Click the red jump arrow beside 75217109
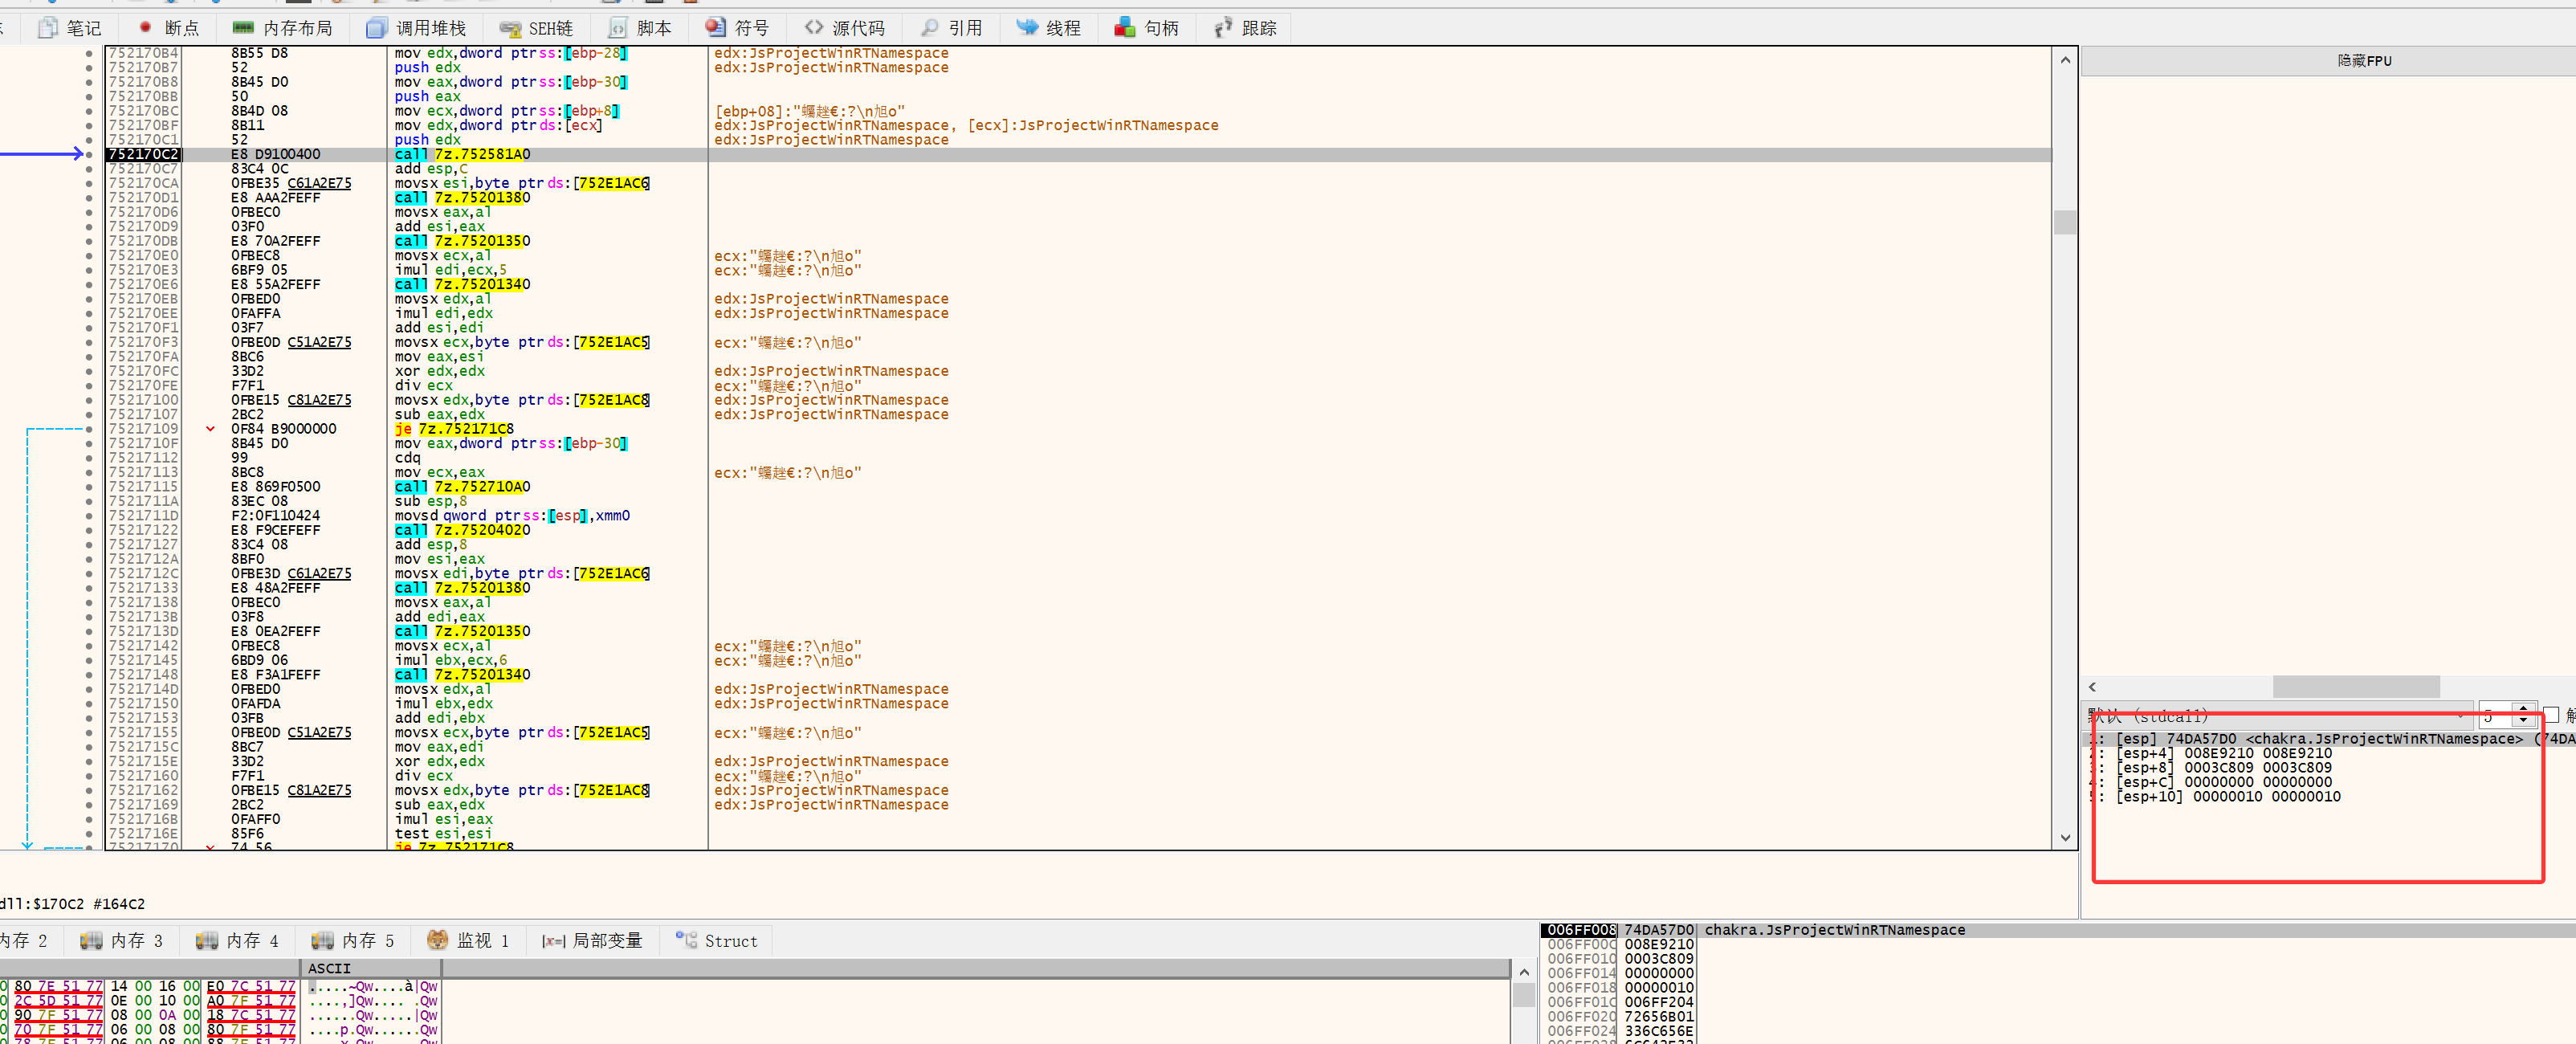 (x=210, y=429)
